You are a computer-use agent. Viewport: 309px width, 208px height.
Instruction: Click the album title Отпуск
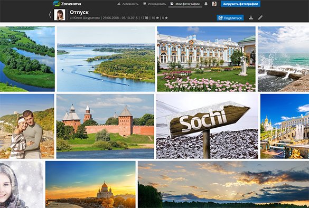(79, 12)
